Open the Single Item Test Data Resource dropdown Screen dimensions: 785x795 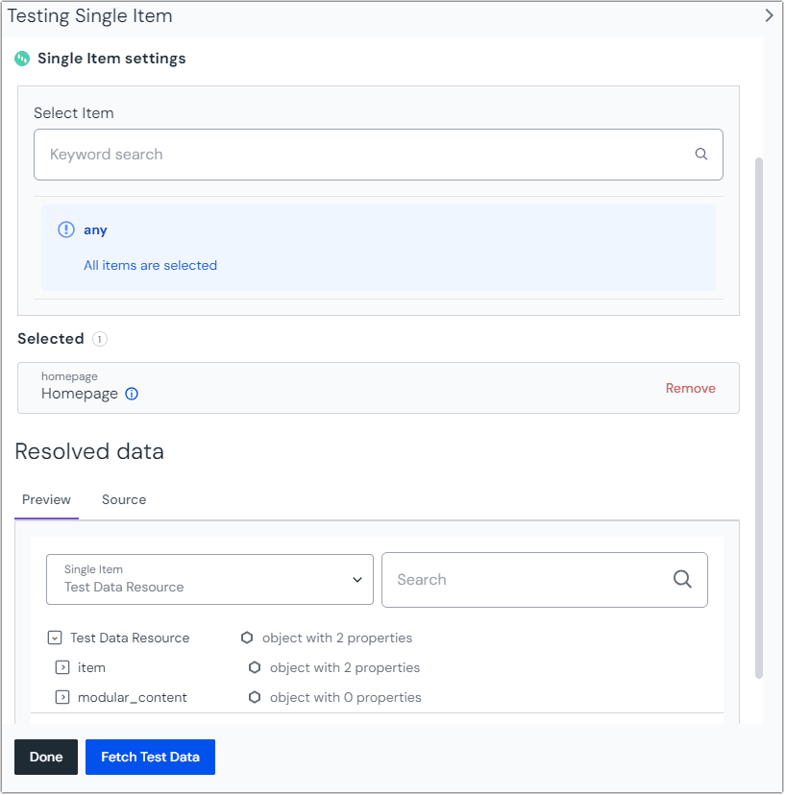tap(209, 579)
